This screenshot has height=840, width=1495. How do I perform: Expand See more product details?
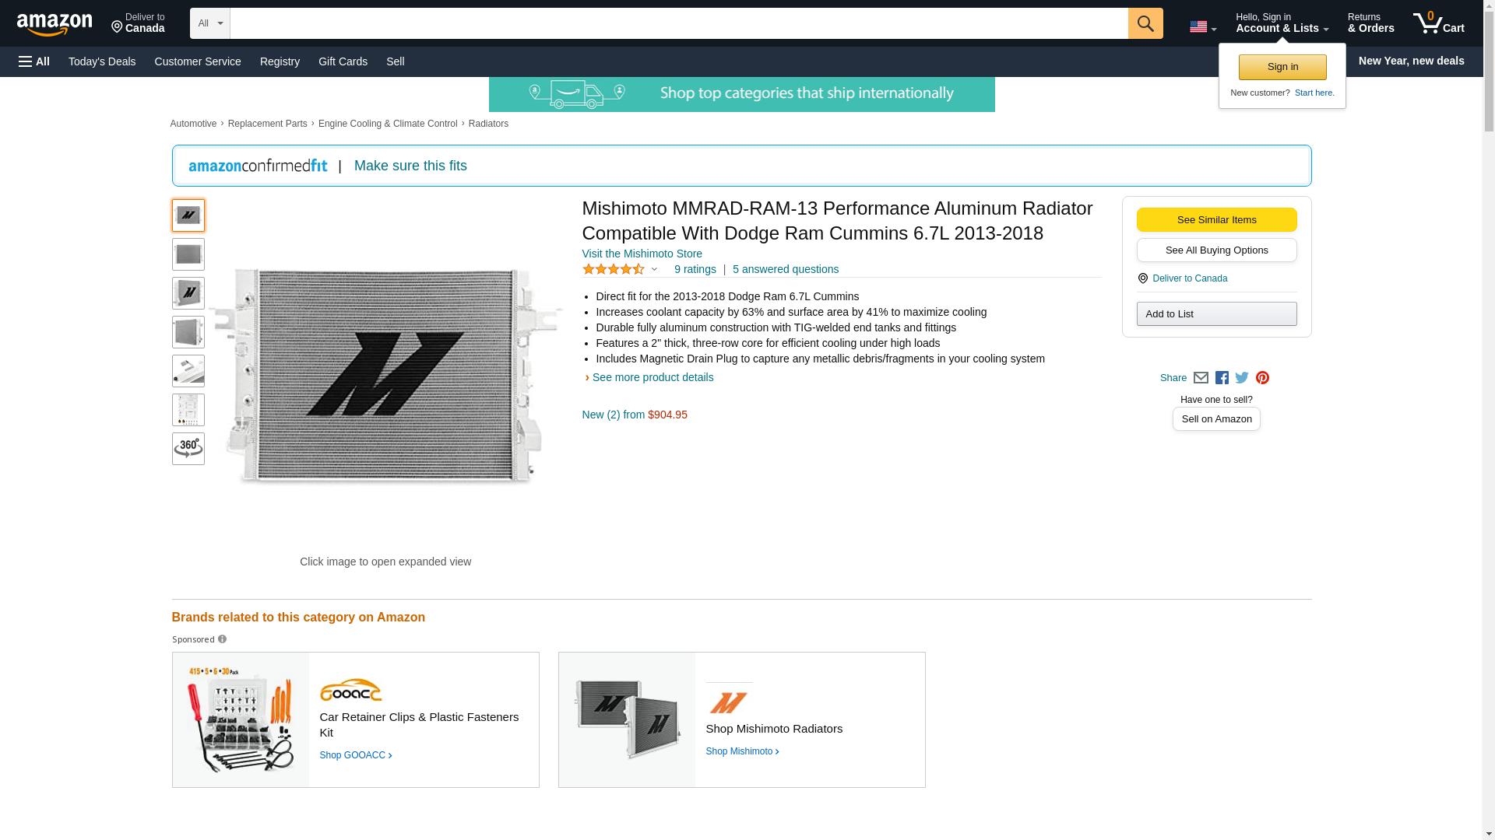652,377
